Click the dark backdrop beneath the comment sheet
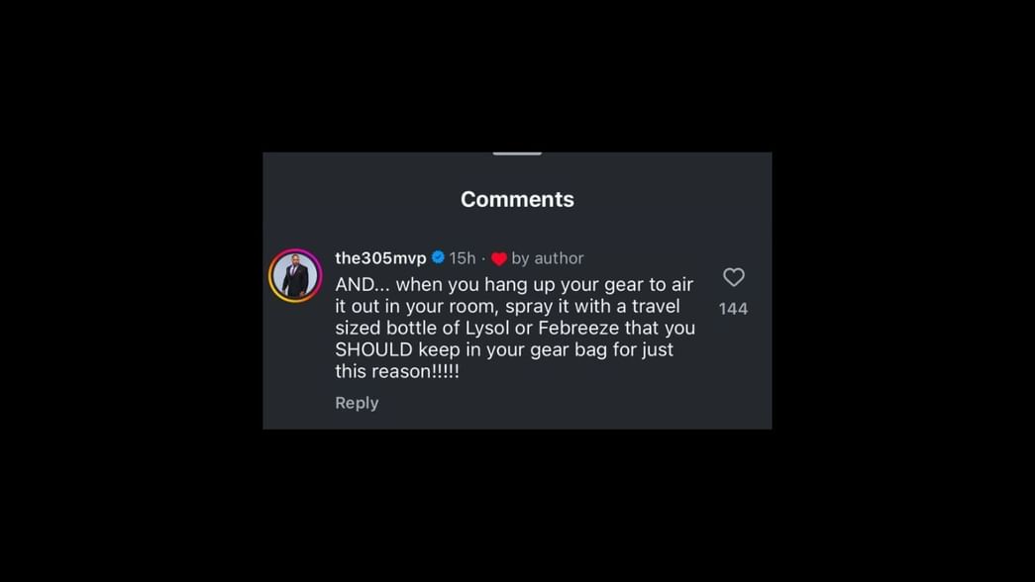This screenshot has width=1035, height=582. pos(517,506)
